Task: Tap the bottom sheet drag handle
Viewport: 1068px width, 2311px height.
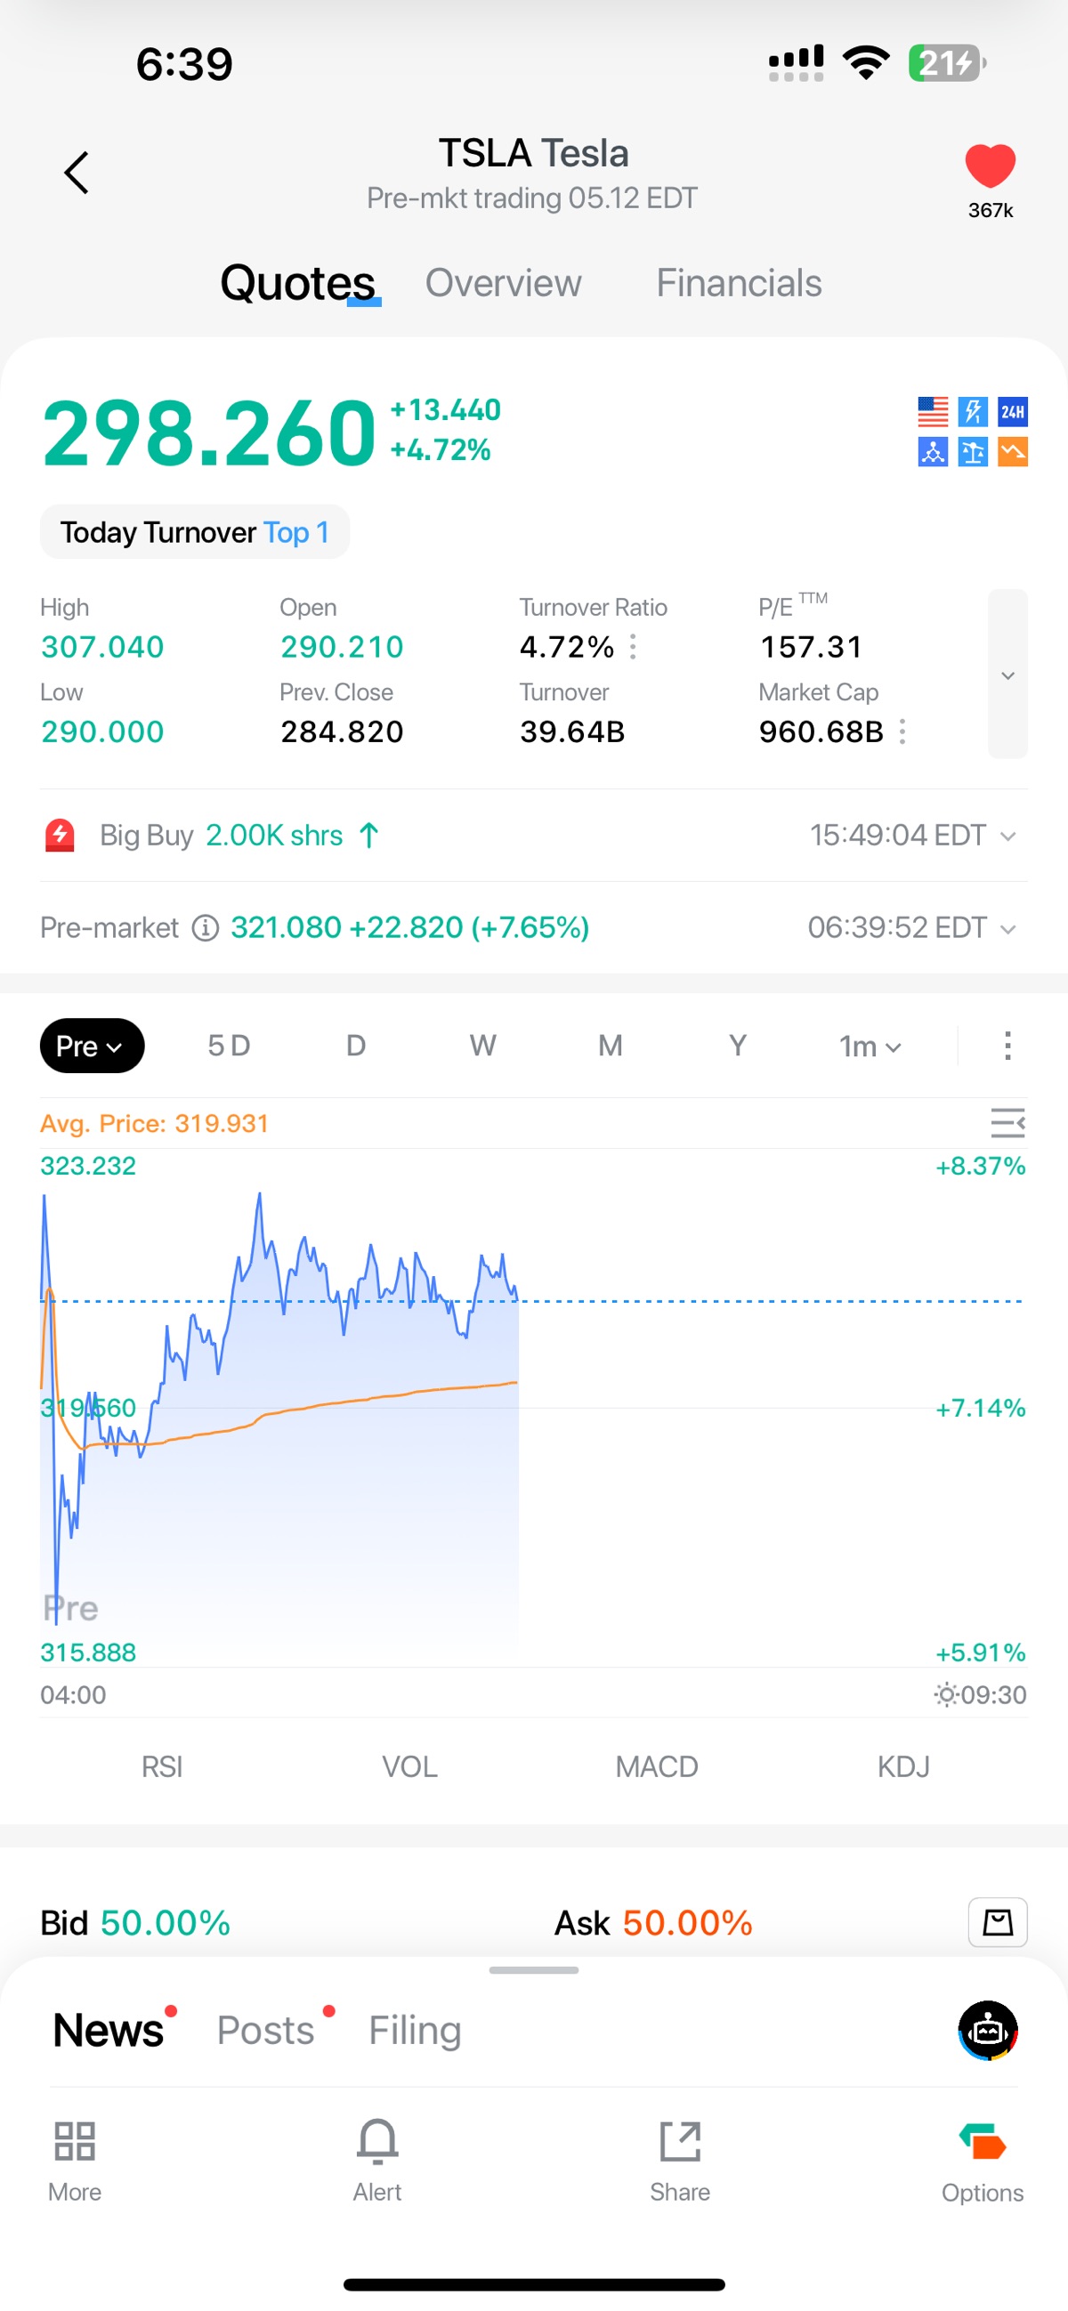Action: 533,1970
